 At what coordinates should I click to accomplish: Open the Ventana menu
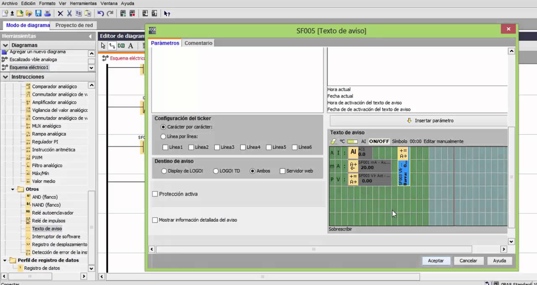(x=109, y=3)
